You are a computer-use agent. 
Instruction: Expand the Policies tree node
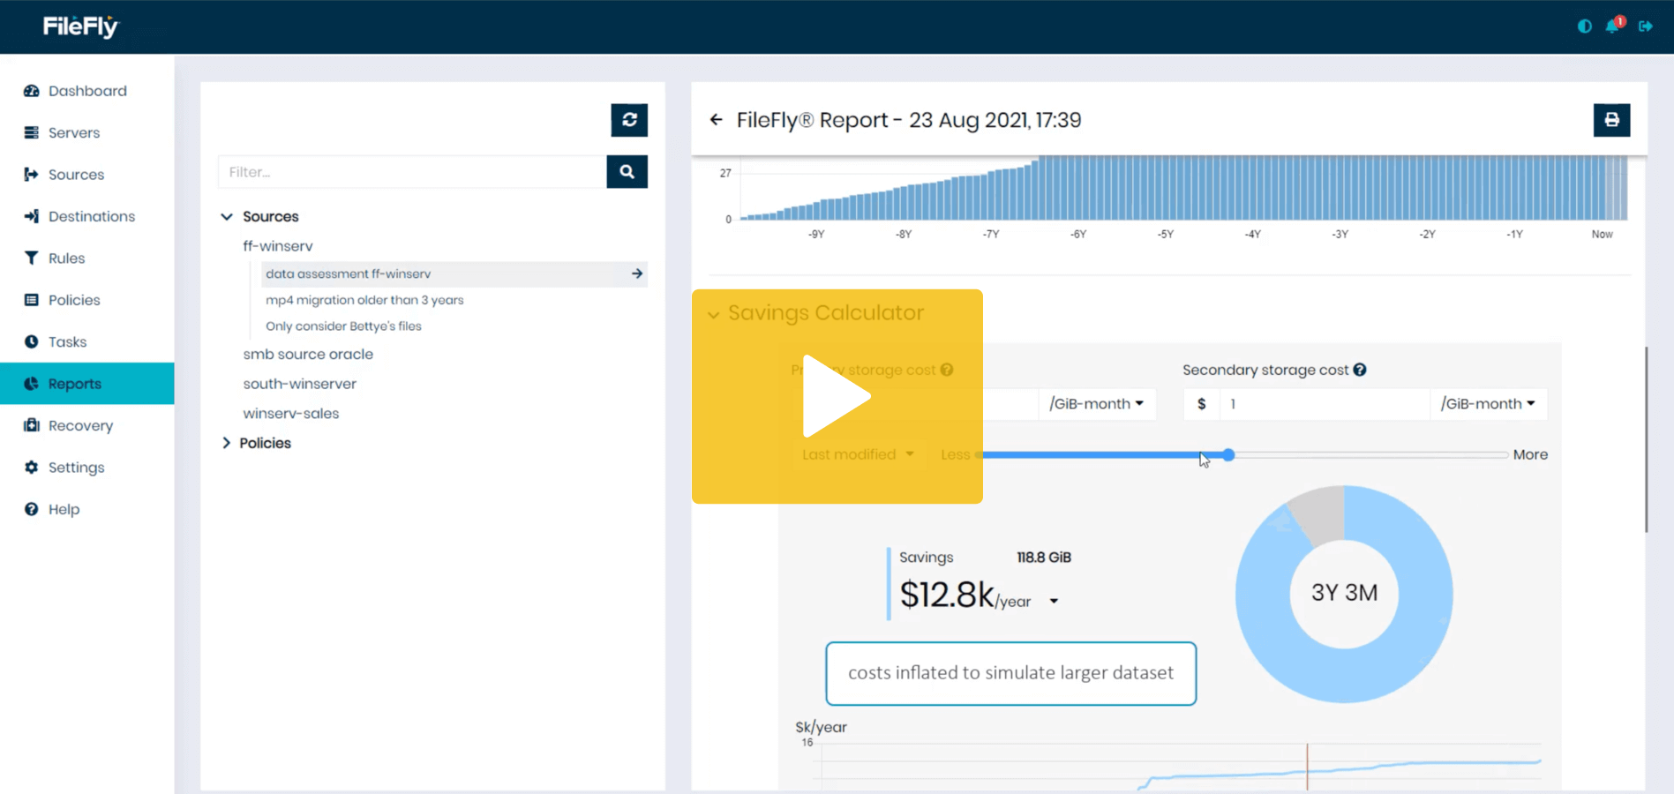227,443
